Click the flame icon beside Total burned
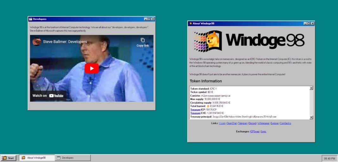The width and height of the screenshot is (338, 162). pyautogui.click(x=208, y=106)
